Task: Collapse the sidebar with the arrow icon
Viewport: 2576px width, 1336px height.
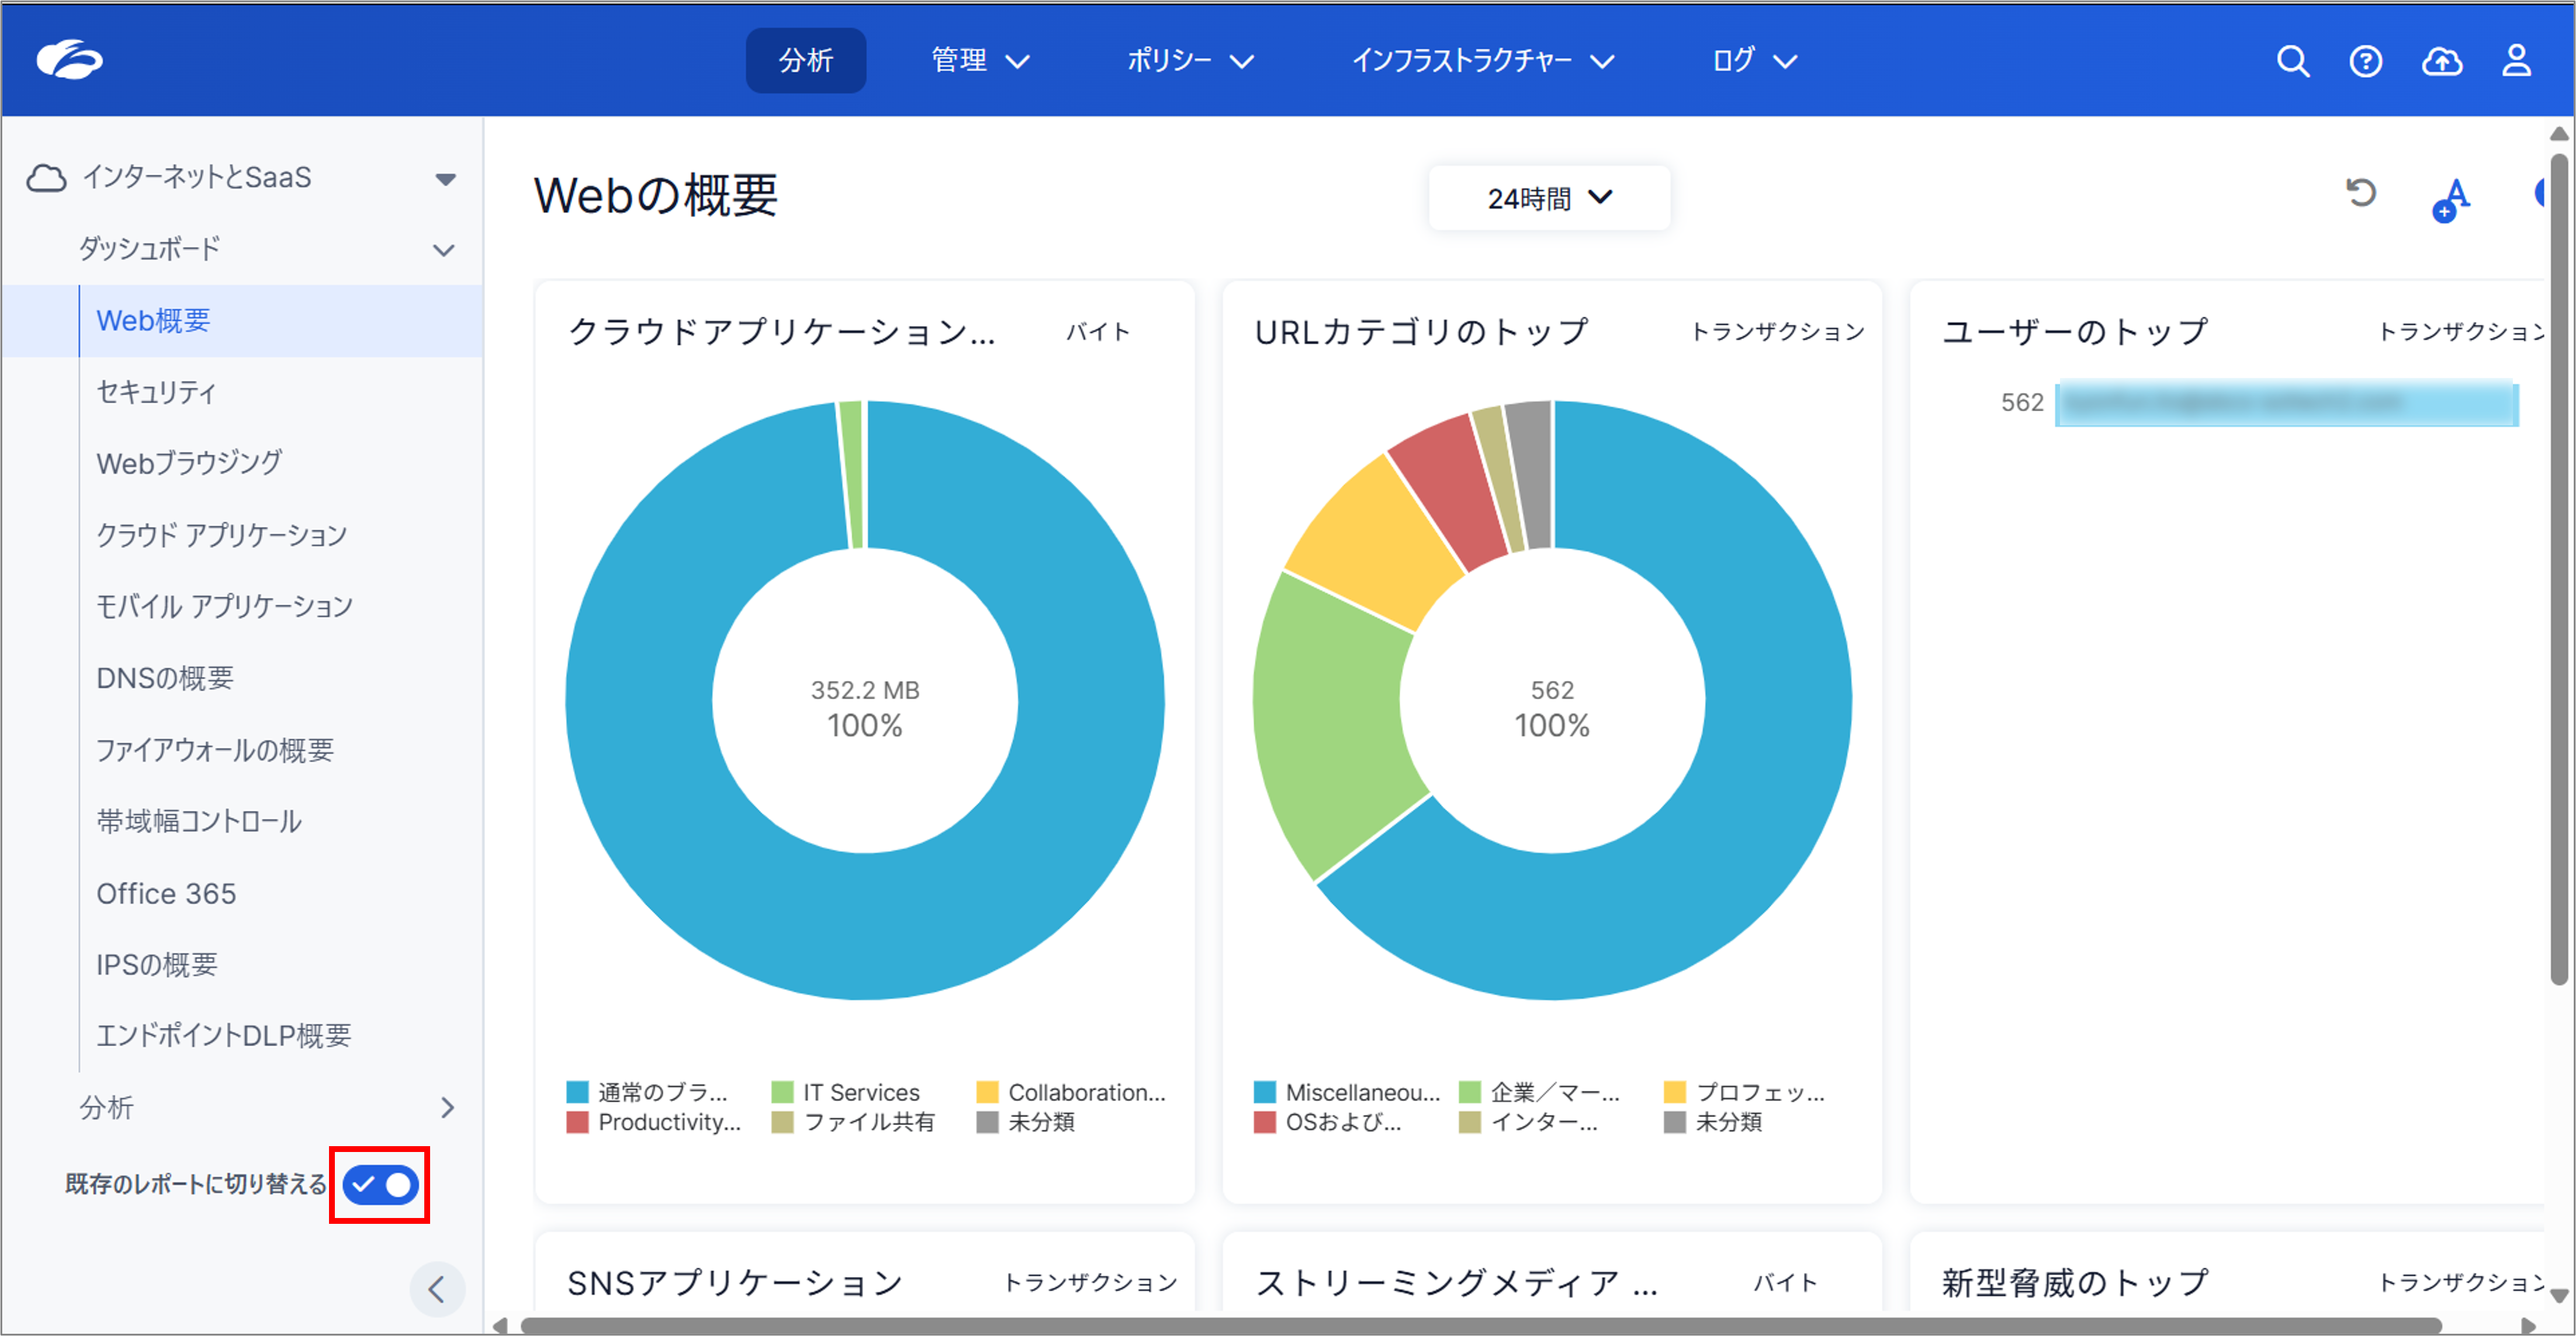Action: point(437,1289)
